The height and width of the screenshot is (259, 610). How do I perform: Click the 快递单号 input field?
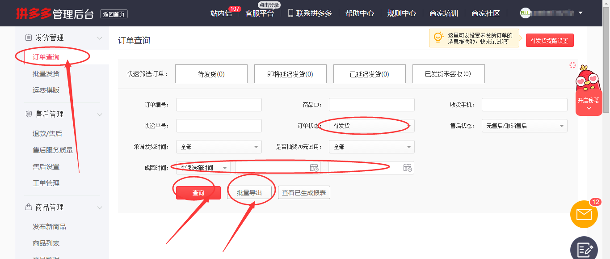coord(219,126)
